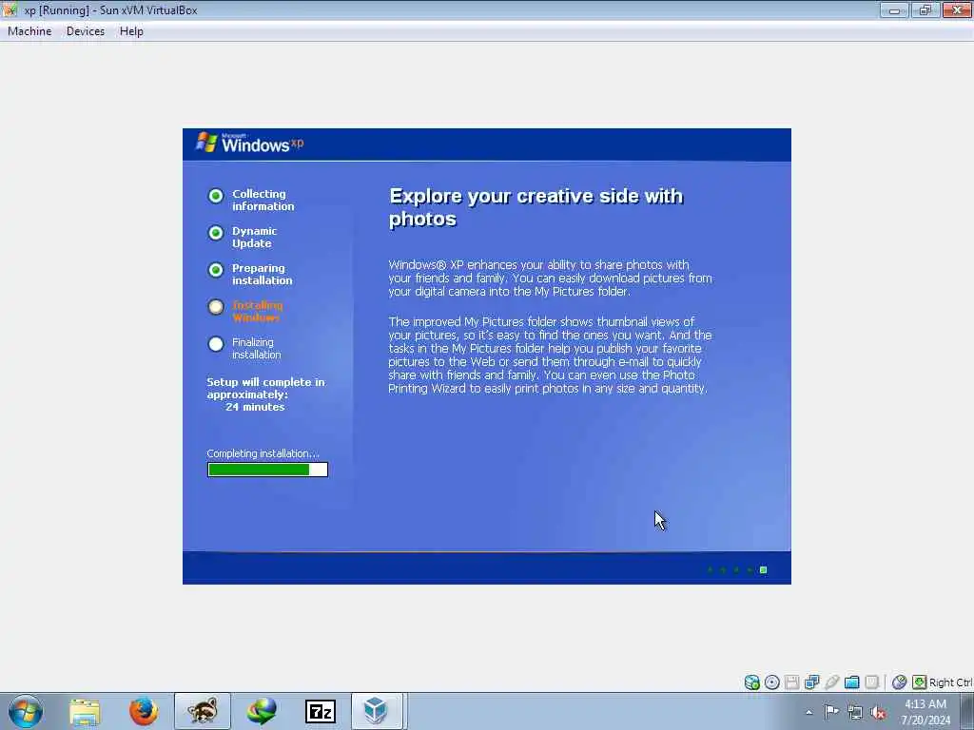Click the floppy disk icon in VirtualBox status bar
974x730 pixels.
click(791, 682)
